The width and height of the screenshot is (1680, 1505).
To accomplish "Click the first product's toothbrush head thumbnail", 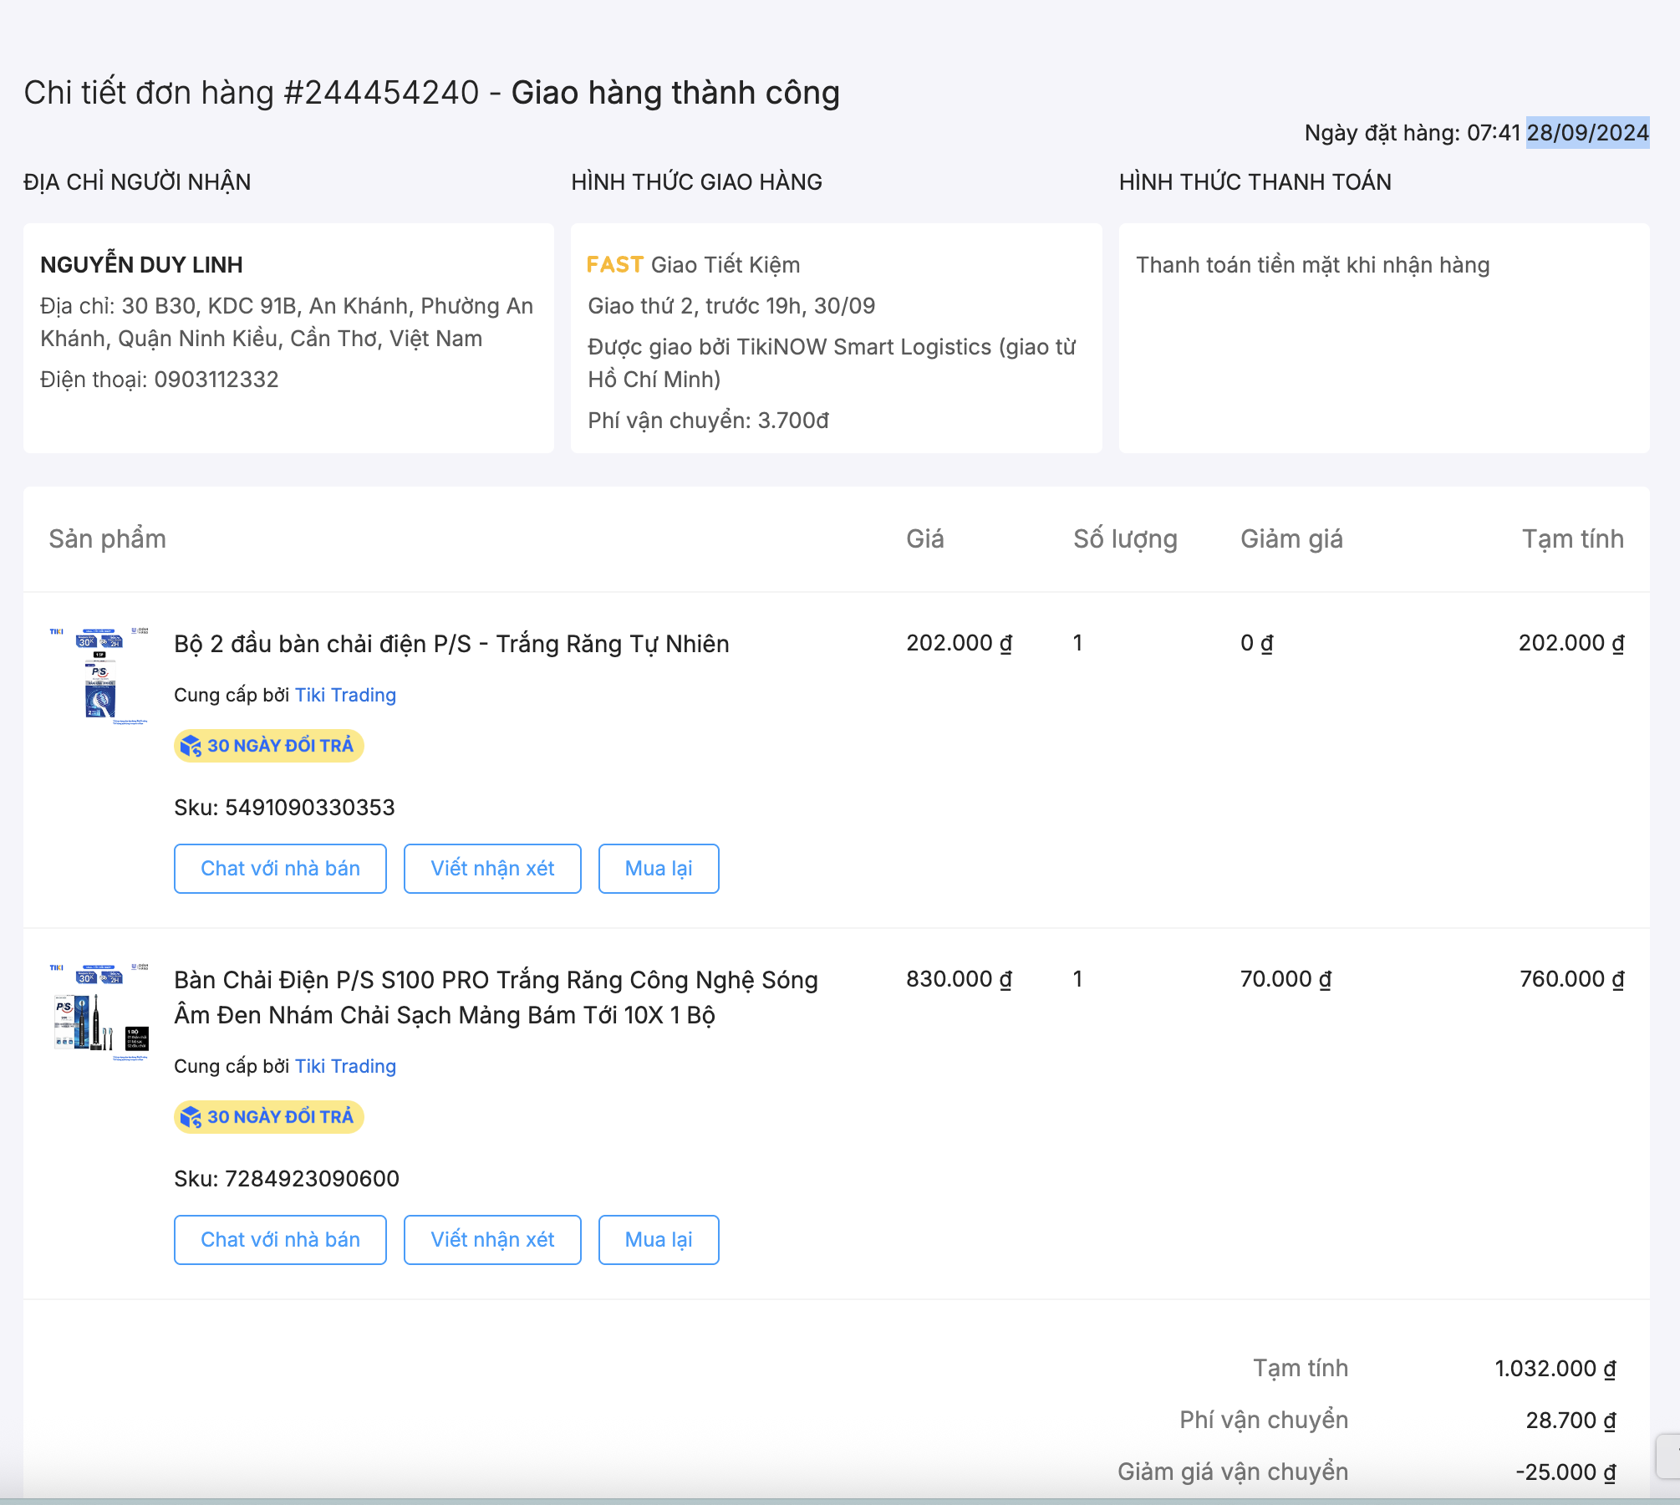I will (x=99, y=676).
